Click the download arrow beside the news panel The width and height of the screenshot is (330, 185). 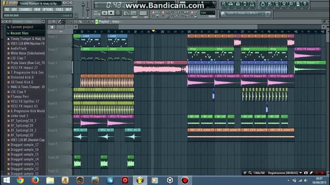click(268, 14)
